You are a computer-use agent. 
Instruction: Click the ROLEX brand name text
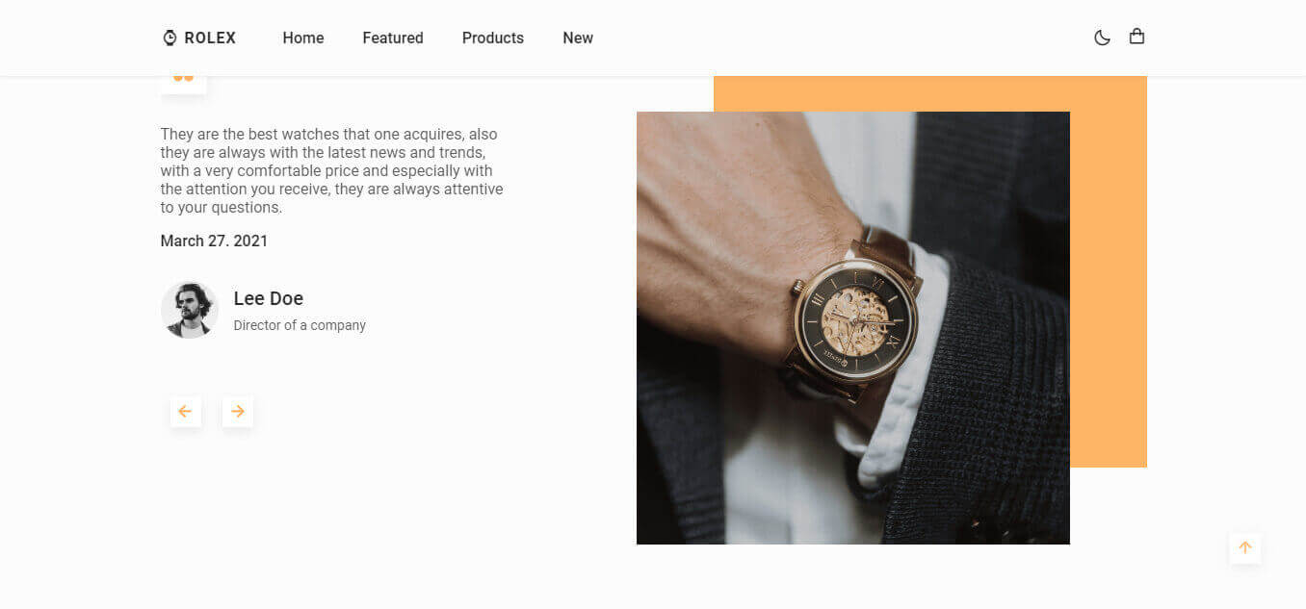210,38
